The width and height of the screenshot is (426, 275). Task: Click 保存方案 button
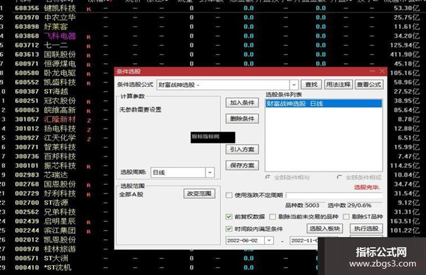(x=242, y=165)
